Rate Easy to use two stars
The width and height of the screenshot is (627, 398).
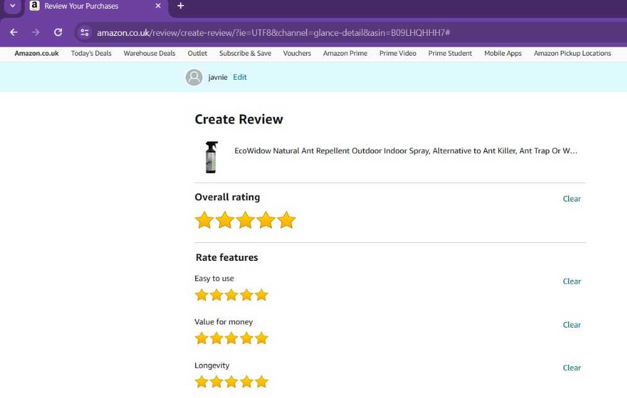tap(216, 295)
